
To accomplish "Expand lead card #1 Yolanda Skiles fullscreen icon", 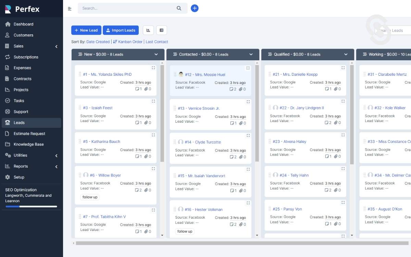I will click(153, 68).
